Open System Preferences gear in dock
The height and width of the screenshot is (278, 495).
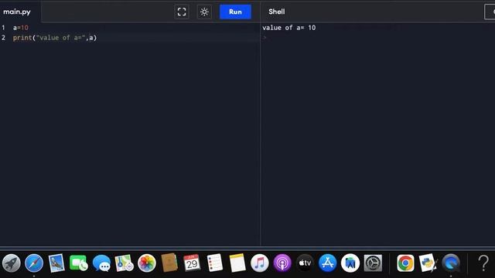(x=373, y=263)
